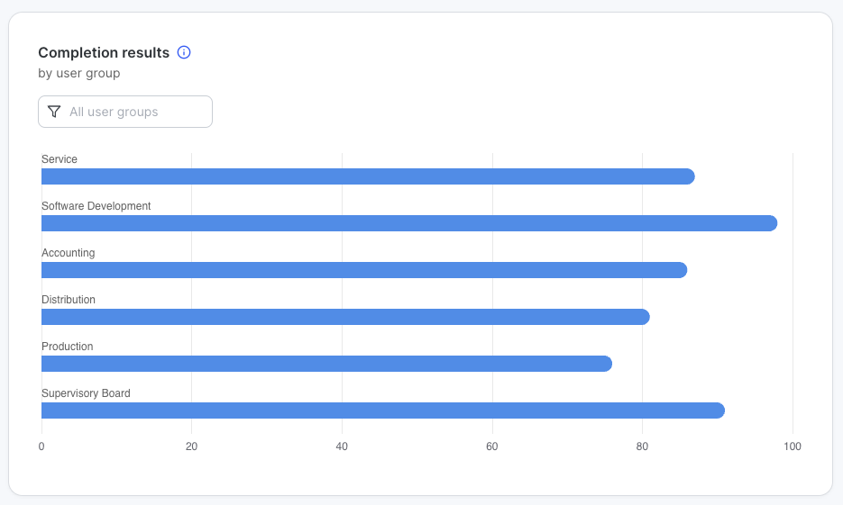
Task: Click the Software Development label
Action: (96, 206)
